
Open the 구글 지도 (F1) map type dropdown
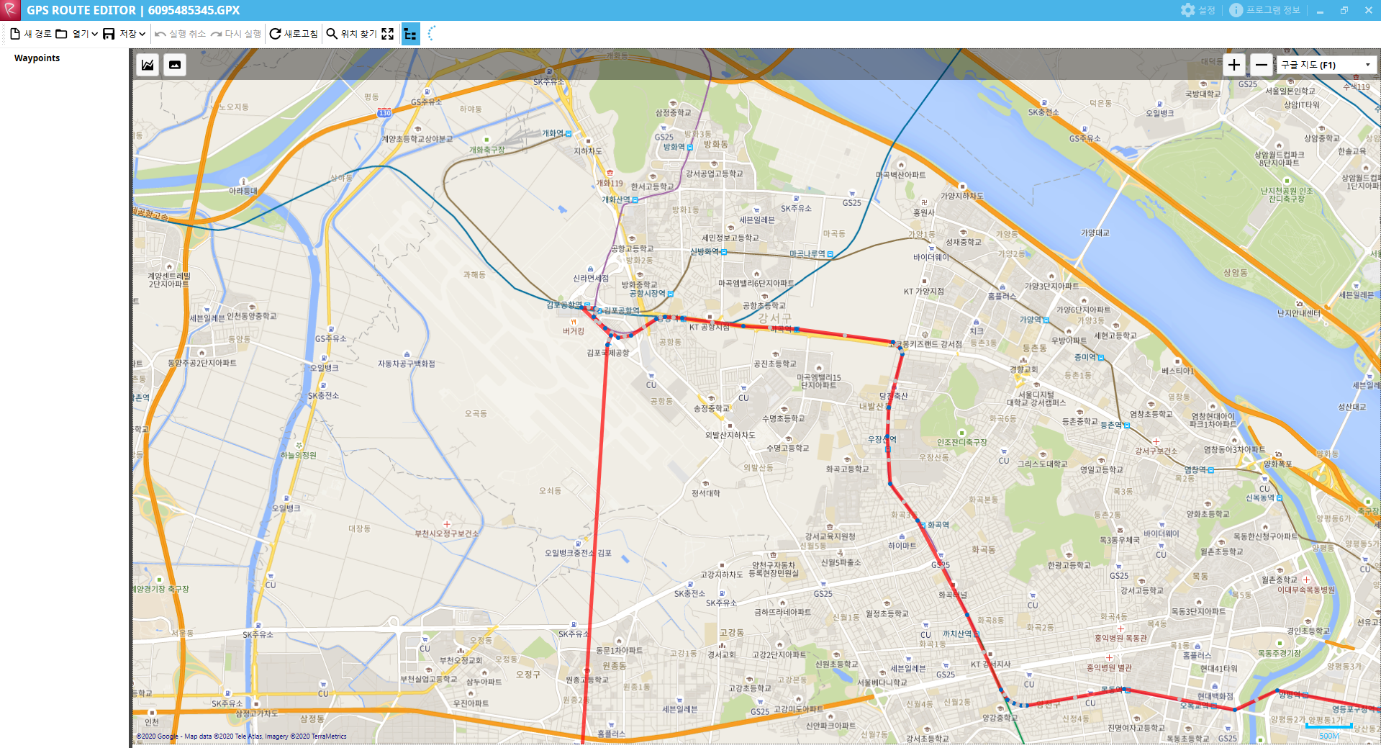pyautogui.click(x=1326, y=65)
